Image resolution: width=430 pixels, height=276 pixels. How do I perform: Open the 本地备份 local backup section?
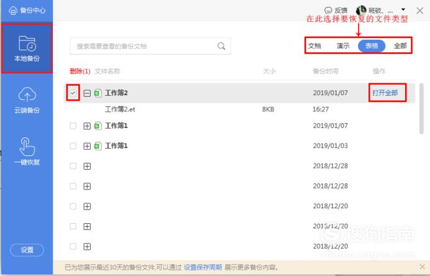[x=27, y=48]
